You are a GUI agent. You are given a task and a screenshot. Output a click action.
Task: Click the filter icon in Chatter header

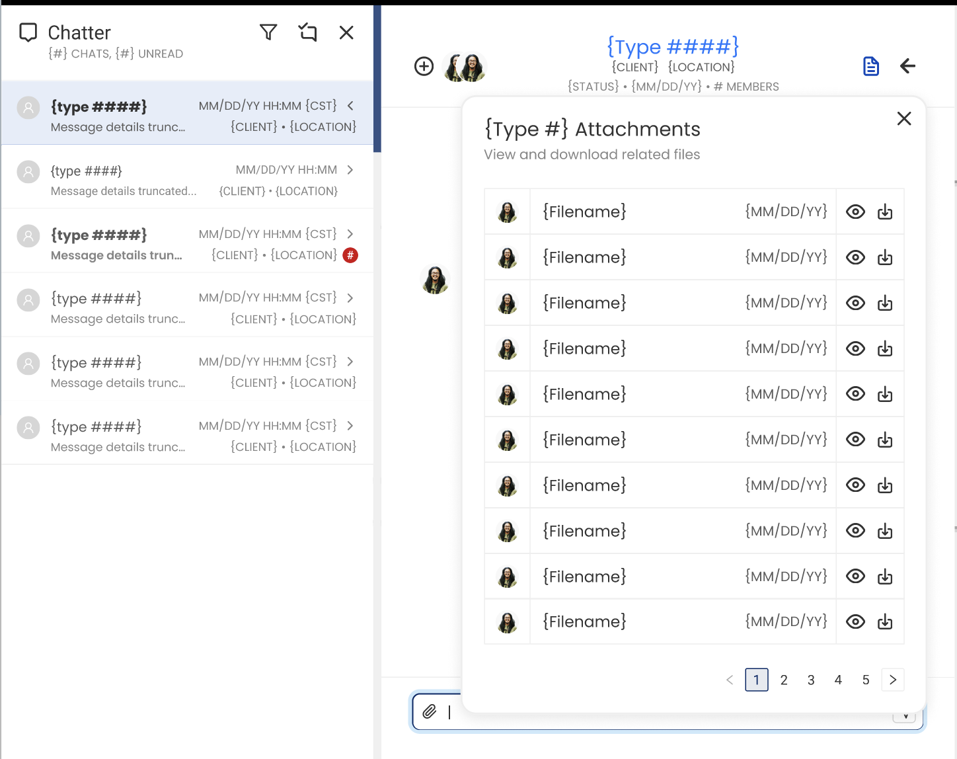(268, 32)
